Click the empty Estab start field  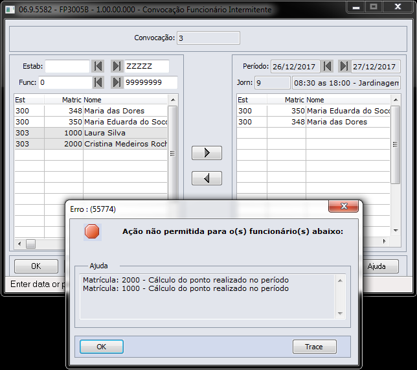point(67,66)
